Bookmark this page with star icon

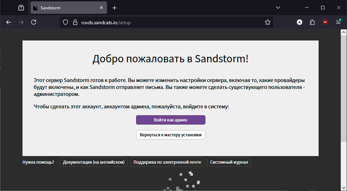(268, 22)
